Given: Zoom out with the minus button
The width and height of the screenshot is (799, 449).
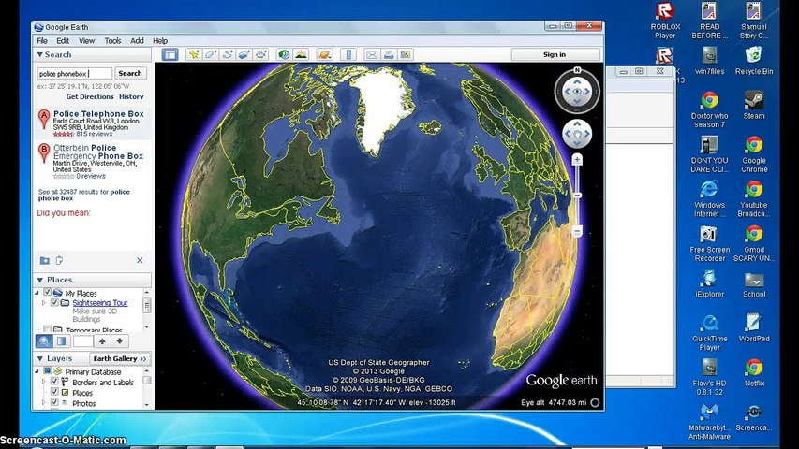Looking at the screenshot, I should (577, 232).
